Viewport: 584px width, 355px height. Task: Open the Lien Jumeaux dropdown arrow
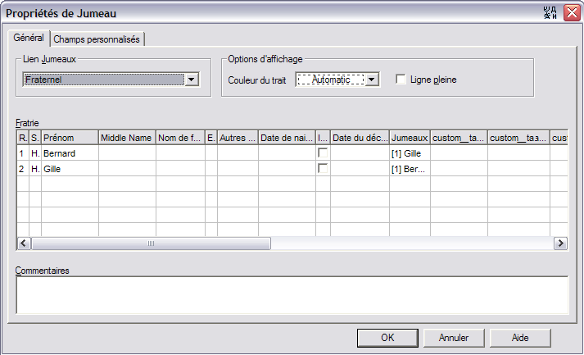[192, 80]
